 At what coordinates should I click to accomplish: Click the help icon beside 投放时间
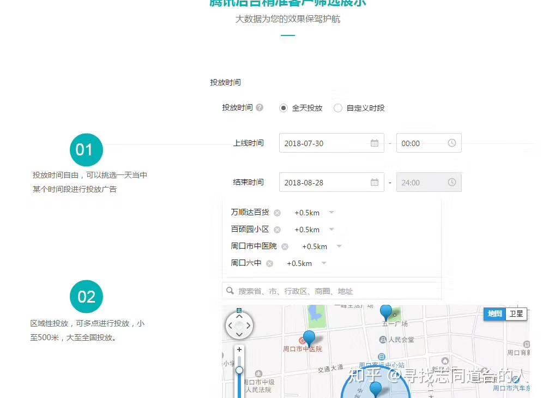pos(260,108)
